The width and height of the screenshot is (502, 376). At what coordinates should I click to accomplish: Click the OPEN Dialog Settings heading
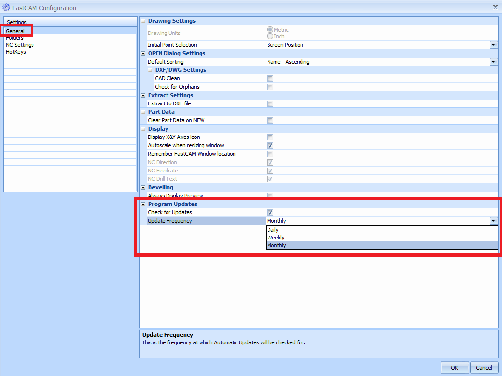tap(177, 54)
